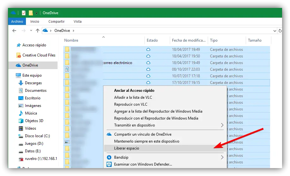The image size is (290, 176).
Task: Open Imágenes in the sidebar
Action: 33,106
